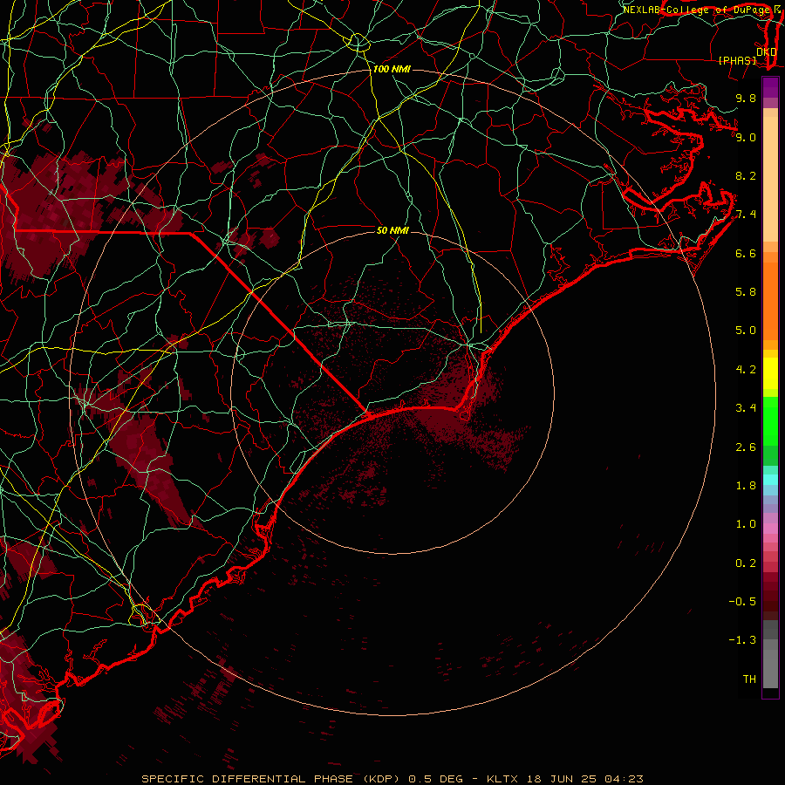Screen dimensions: 785x785
Task: Click the 6.6 legend value
Action: [x=746, y=253]
